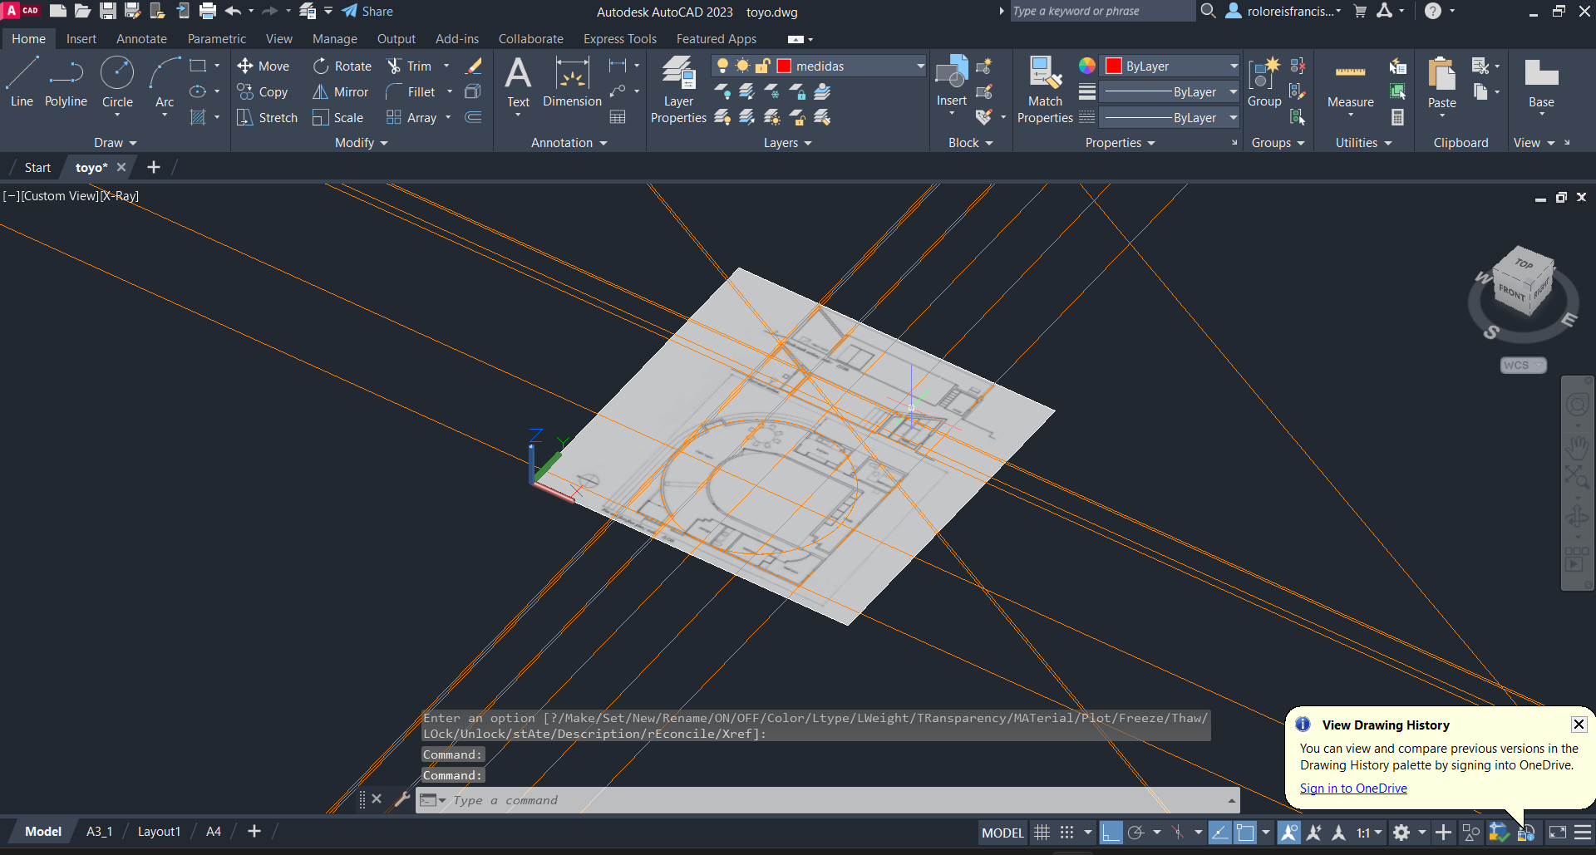
Task: Open the medidas layer dropdown
Action: tap(920, 66)
